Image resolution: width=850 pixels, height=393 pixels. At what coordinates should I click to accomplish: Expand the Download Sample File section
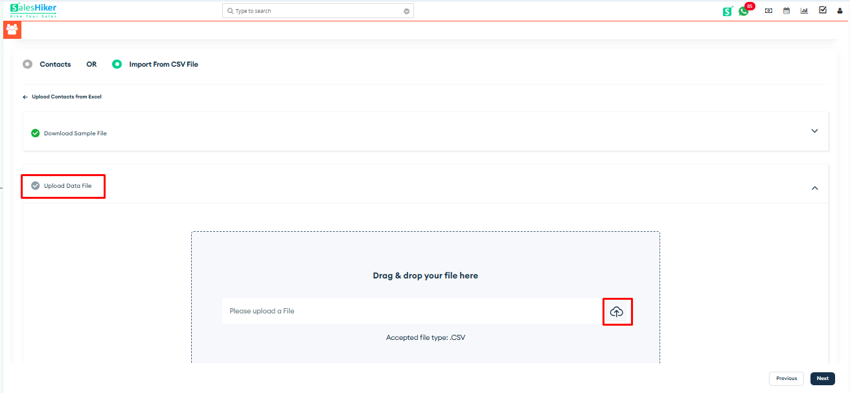(814, 130)
